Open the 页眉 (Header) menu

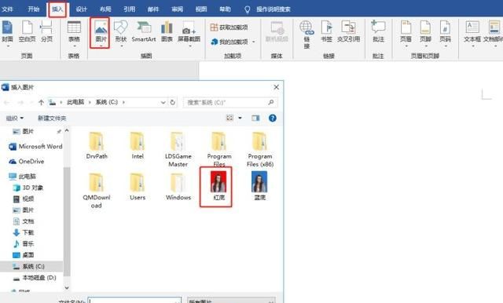(406, 33)
